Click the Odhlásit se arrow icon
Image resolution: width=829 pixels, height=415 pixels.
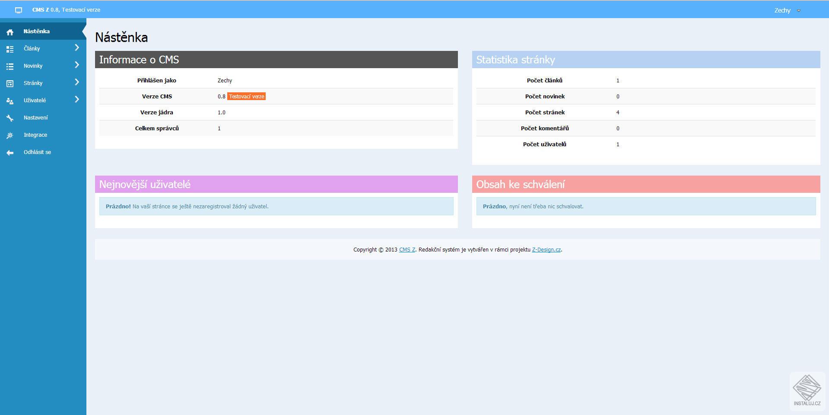[x=10, y=153]
